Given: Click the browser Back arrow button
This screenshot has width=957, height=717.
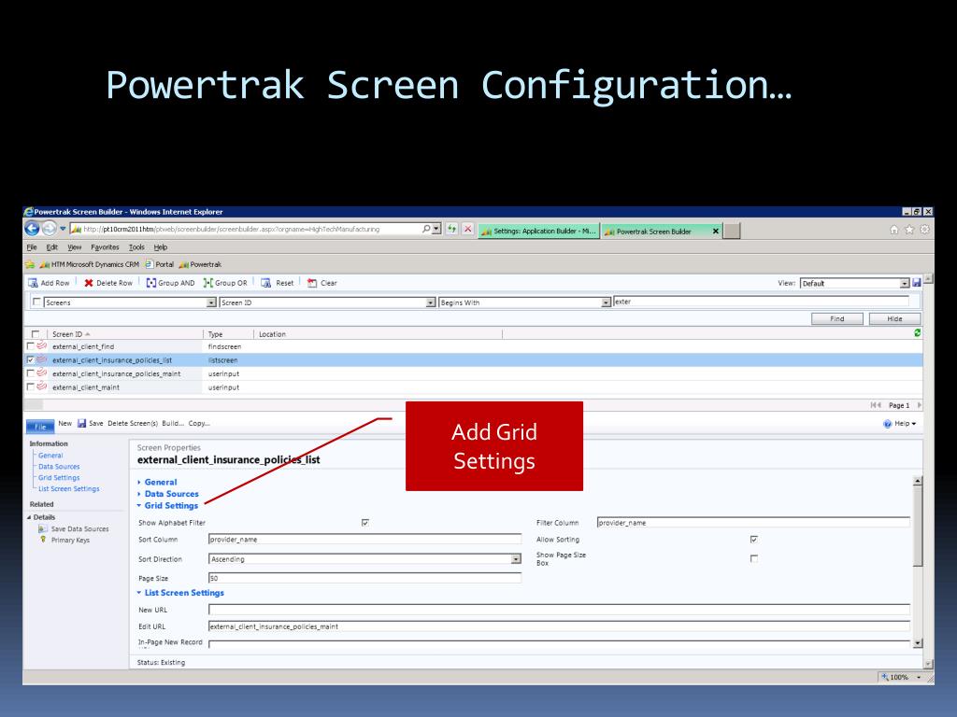Looking at the screenshot, I should point(32,229).
